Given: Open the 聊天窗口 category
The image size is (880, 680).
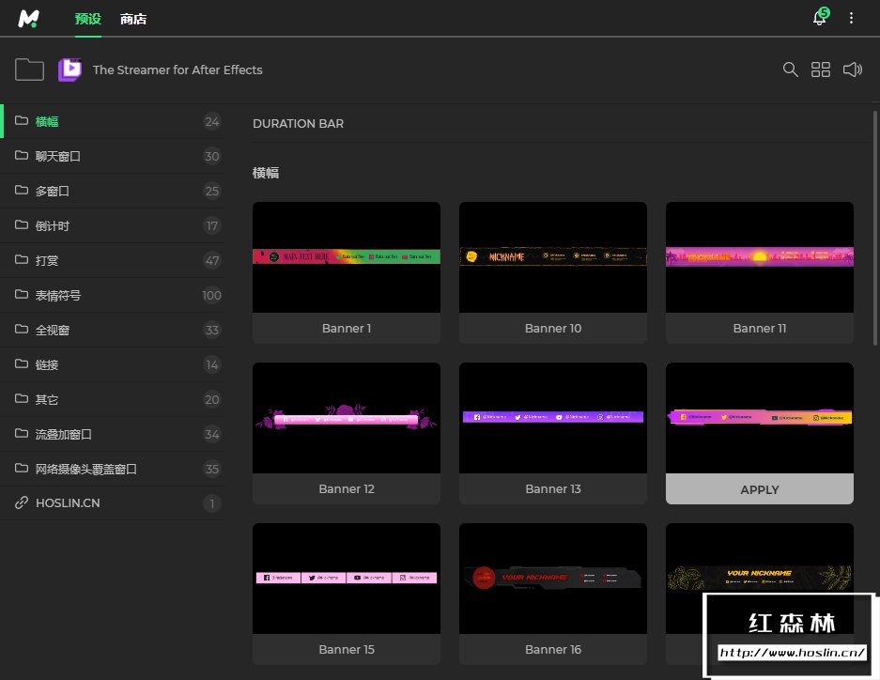Looking at the screenshot, I should (58, 156).
